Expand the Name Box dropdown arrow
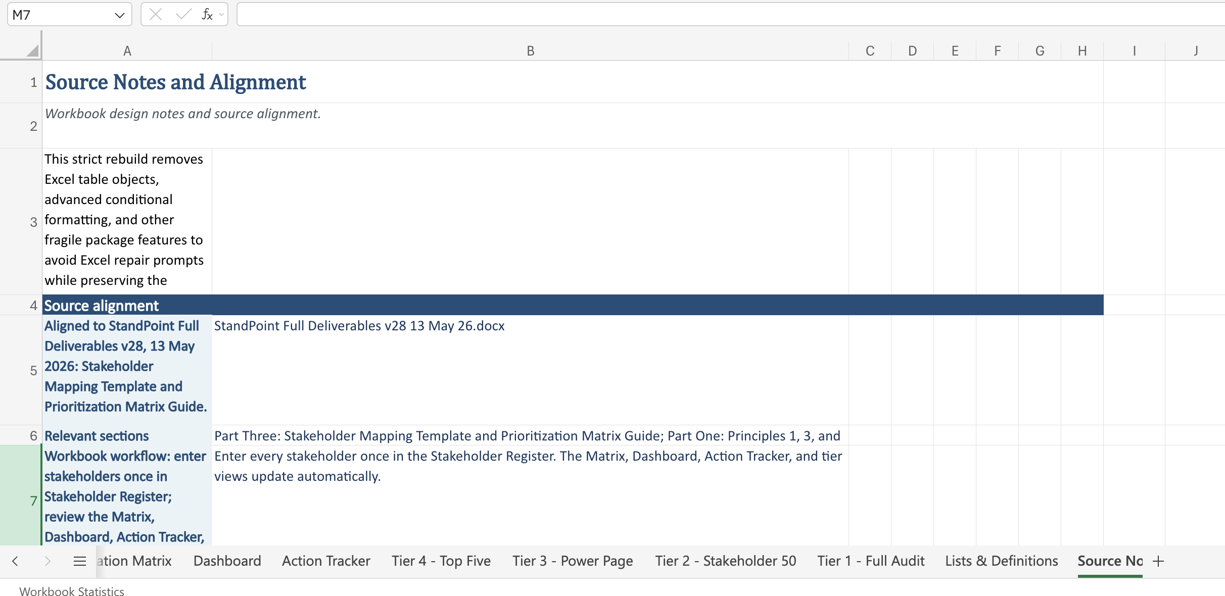Image resolution: width=1225 pixels, height=596 pixels. pos(120,15)
